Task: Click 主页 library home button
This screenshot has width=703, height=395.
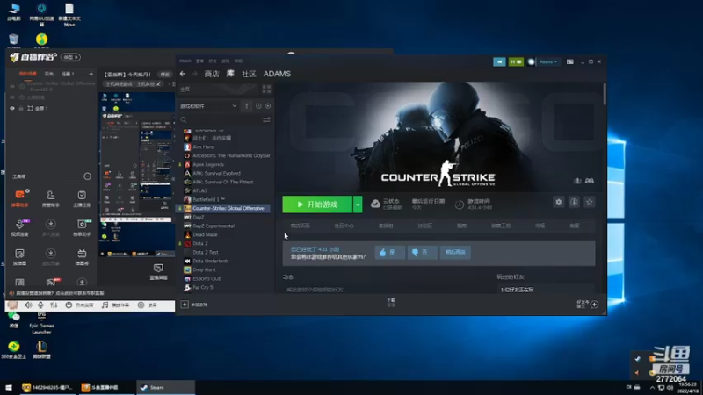Action: [218, 90]
